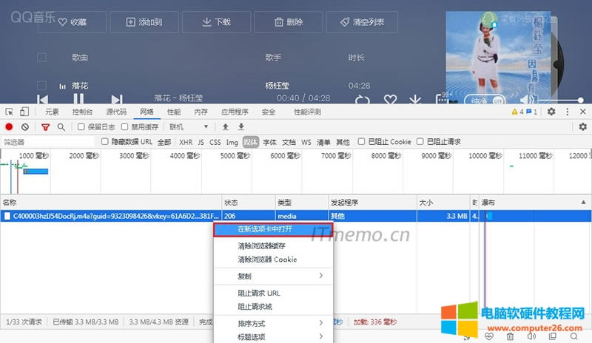This screenshot has width=592, height=343.
Task: Switch to the 控制台 tab
Action: pyautogui.click(x=82, y=112)
